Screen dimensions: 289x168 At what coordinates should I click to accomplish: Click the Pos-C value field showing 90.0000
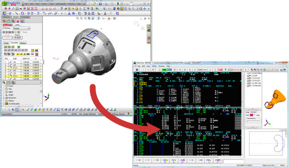(x=18, y=38)
